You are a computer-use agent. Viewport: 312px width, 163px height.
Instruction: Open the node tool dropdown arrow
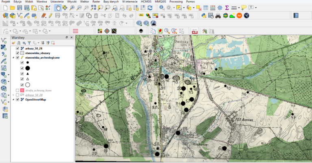[77, 15]
